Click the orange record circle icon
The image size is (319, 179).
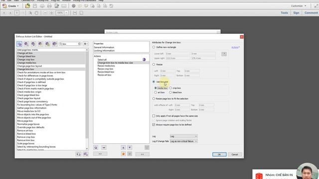coord(123,154)
